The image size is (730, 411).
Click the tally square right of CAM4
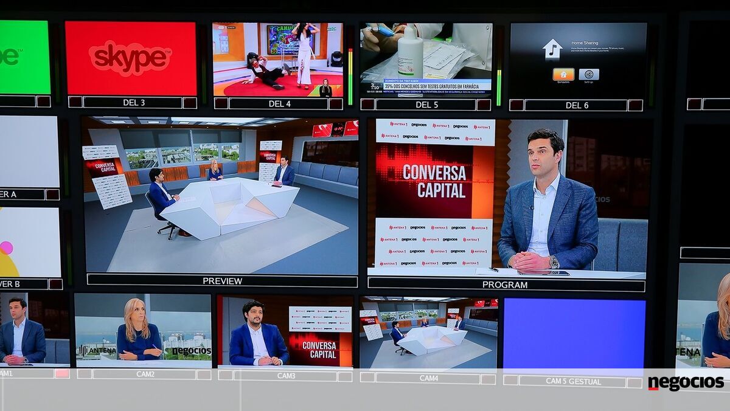click(489, 379)
